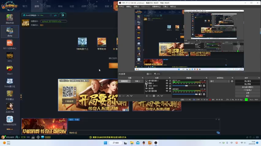261x146 pixels.
Task: Switch to the 游戏 tab in platform nav
Action: 37,6
